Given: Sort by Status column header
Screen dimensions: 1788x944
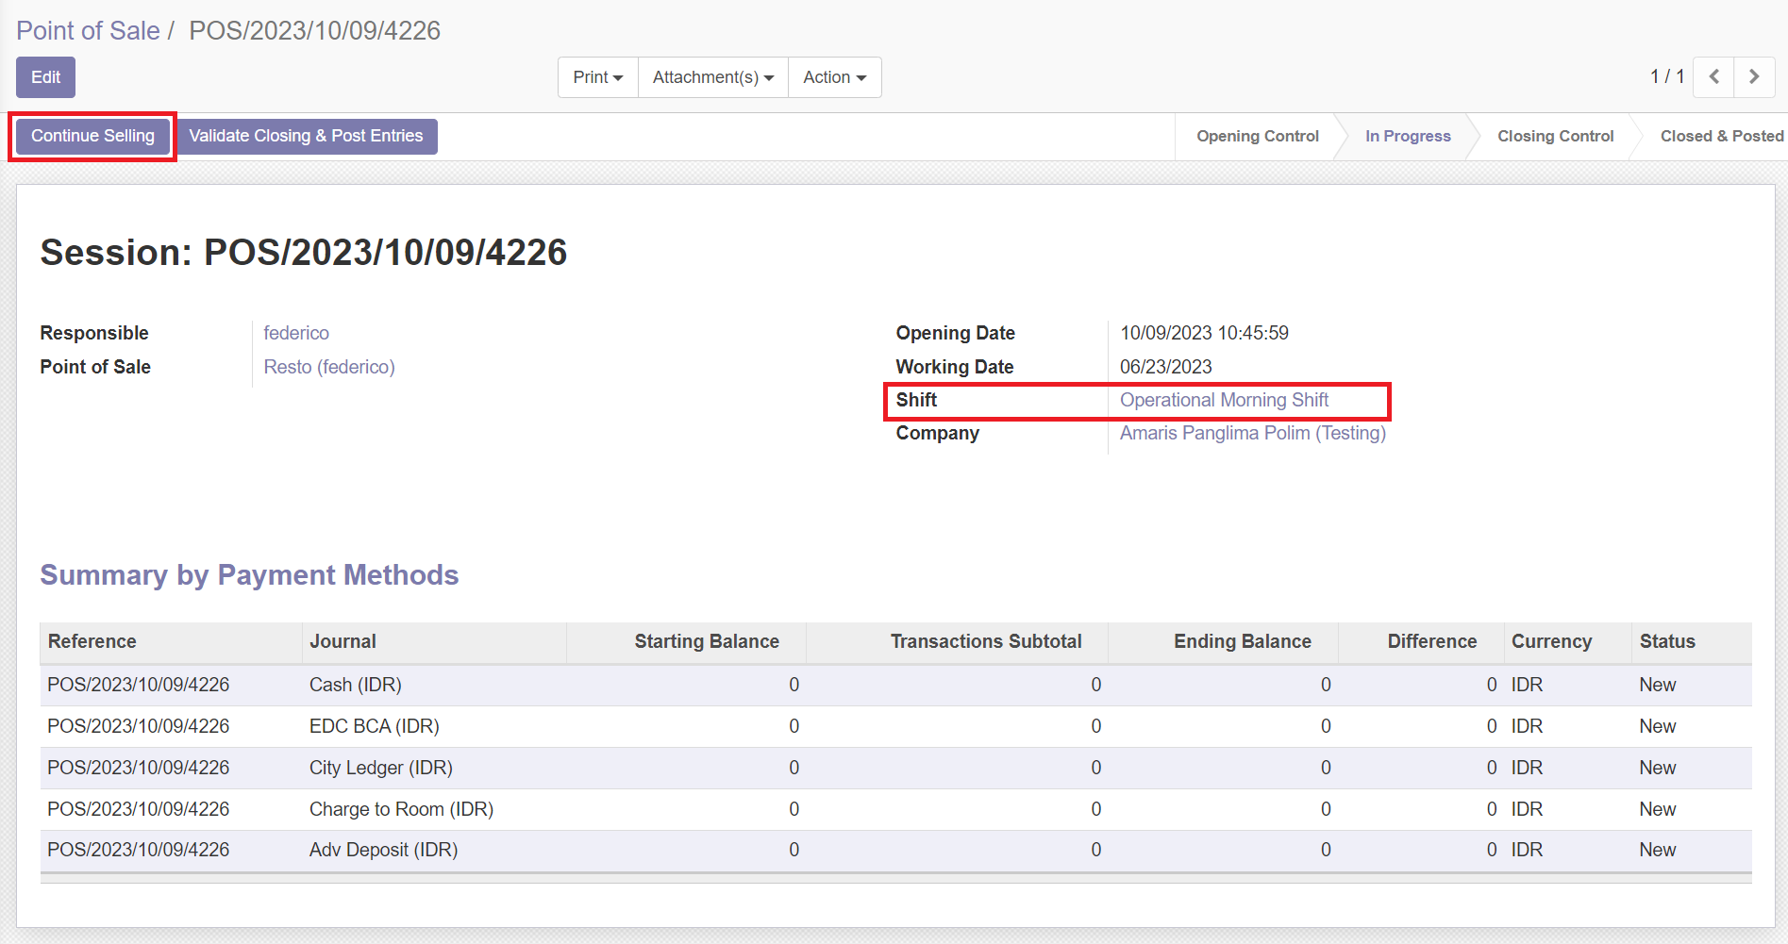Looking at the screenshot, I should coord(1692,641).
